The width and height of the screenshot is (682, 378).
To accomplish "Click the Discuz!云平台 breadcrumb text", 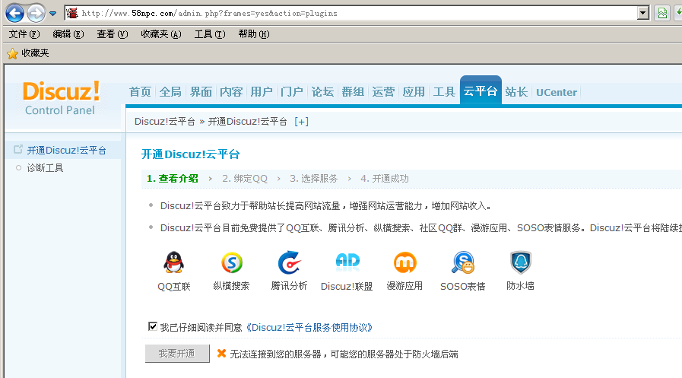I will click(165, 122).
